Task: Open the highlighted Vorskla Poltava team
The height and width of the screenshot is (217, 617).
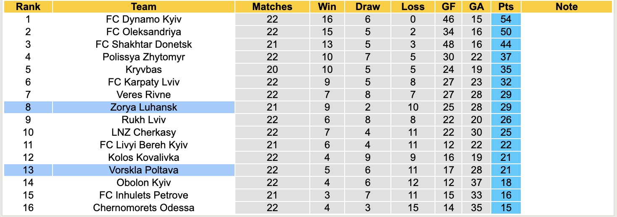Action: tap(144, 170)
